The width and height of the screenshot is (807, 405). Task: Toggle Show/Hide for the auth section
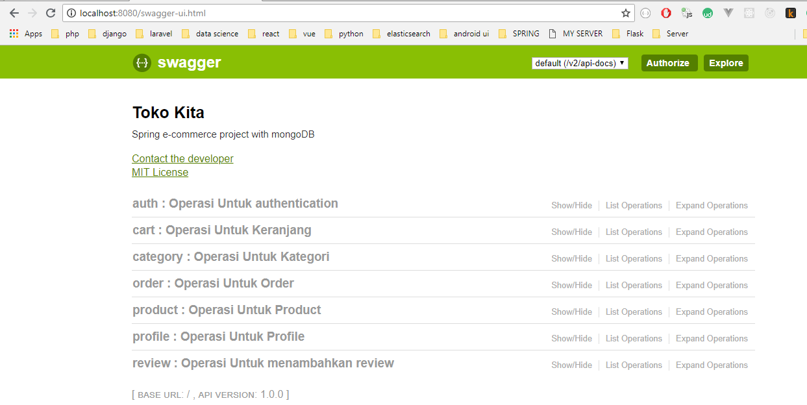click(x=571, y=205)
